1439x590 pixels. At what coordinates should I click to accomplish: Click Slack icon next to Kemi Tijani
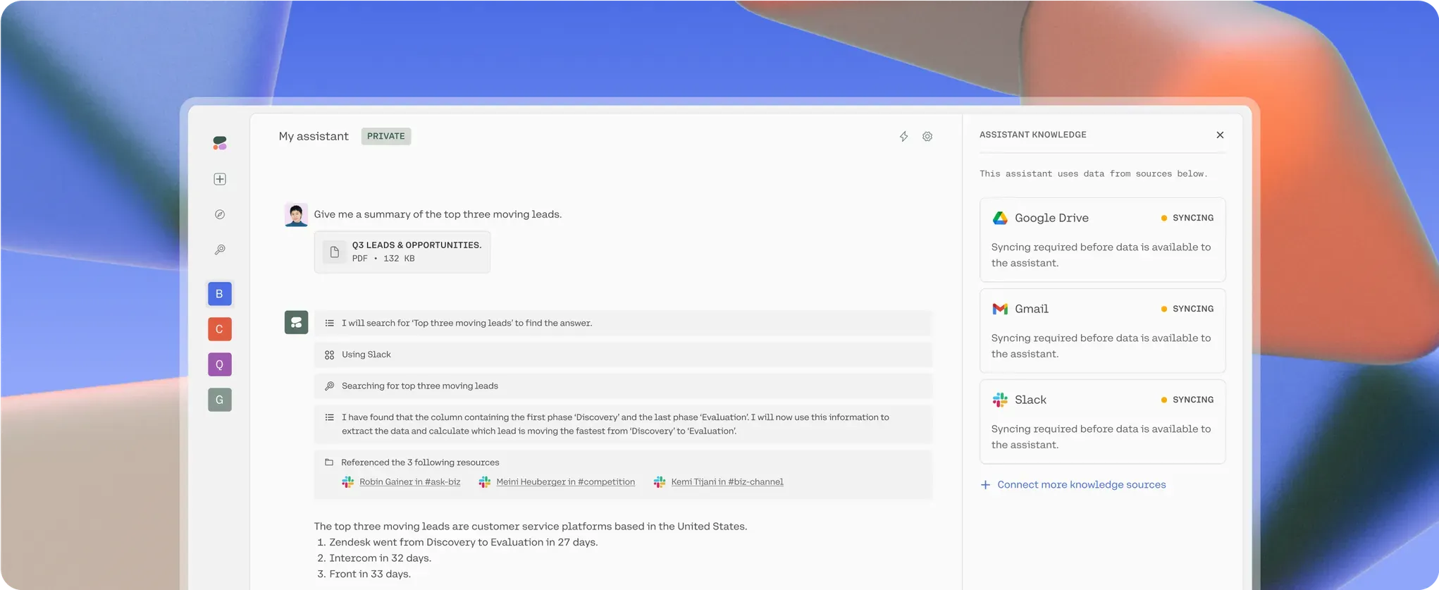coord(660,482)
